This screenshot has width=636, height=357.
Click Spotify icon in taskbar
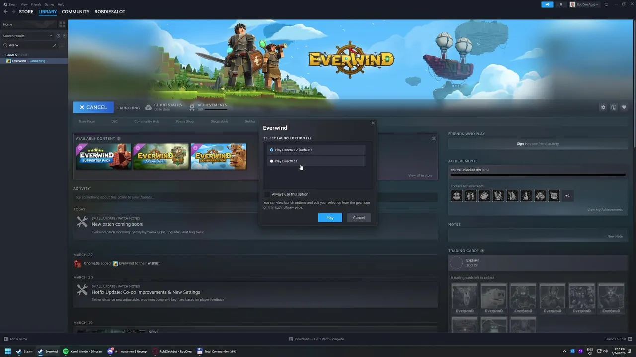[x=65, y=351]
